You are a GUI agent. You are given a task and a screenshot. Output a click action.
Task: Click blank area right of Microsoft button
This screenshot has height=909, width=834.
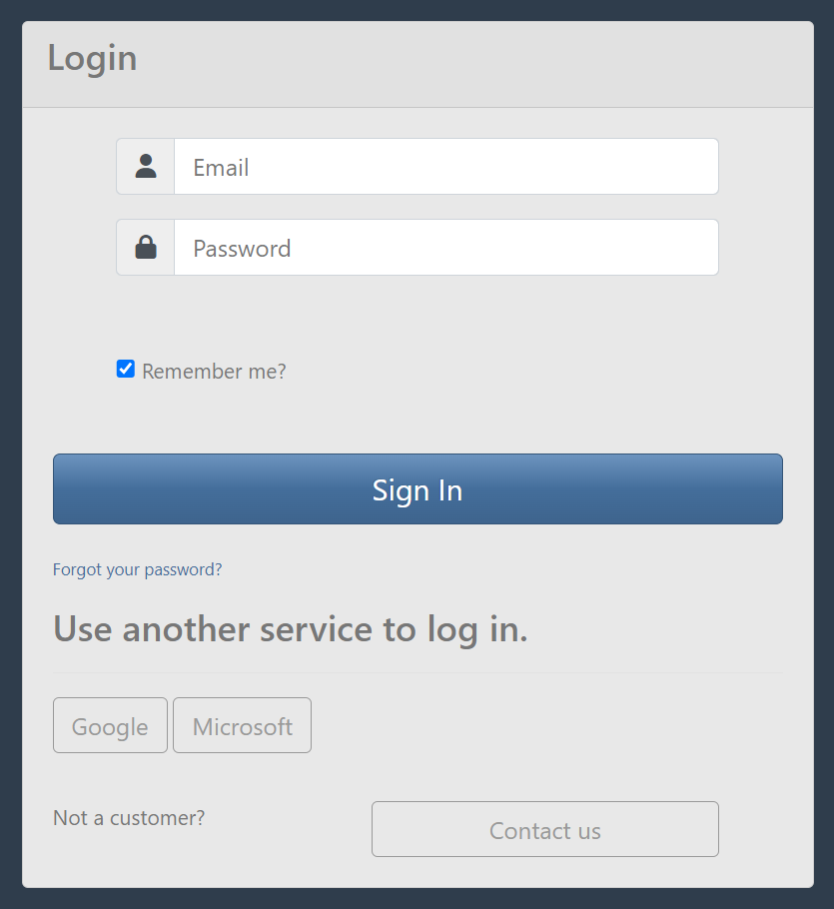point(549,726)
